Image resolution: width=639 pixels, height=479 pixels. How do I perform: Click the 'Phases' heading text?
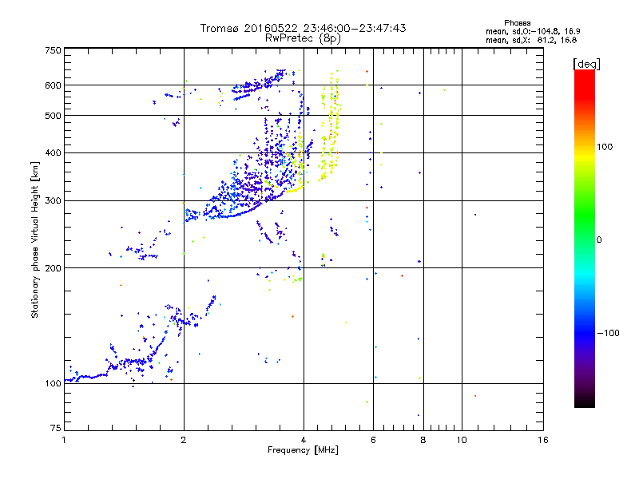(x=517, y=23)
